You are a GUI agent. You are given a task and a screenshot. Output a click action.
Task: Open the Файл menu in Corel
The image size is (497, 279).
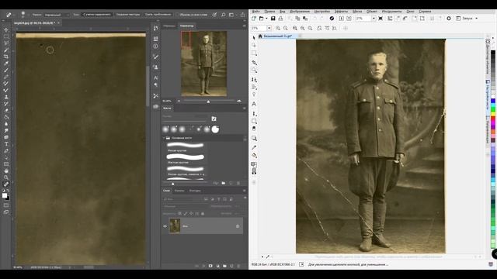click(255, 12)
